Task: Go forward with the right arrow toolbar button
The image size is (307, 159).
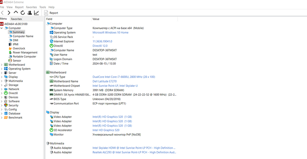Action: 9,13
